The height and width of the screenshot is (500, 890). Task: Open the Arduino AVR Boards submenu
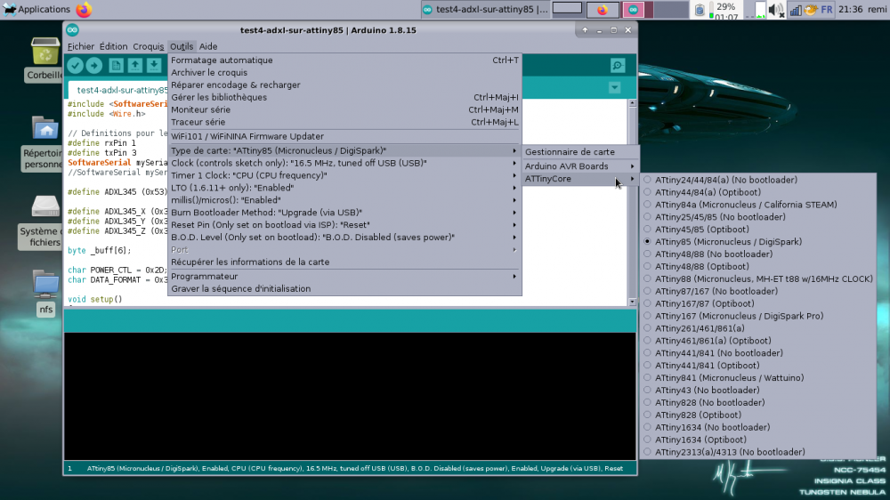coord(580,166)
